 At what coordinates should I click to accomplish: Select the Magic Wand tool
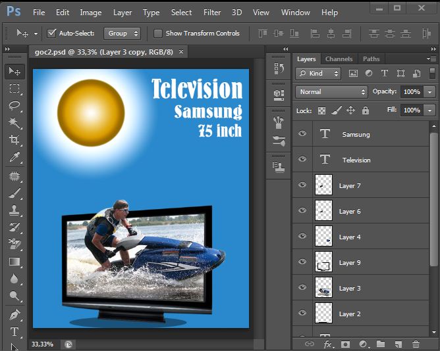[x=14, y=122]
